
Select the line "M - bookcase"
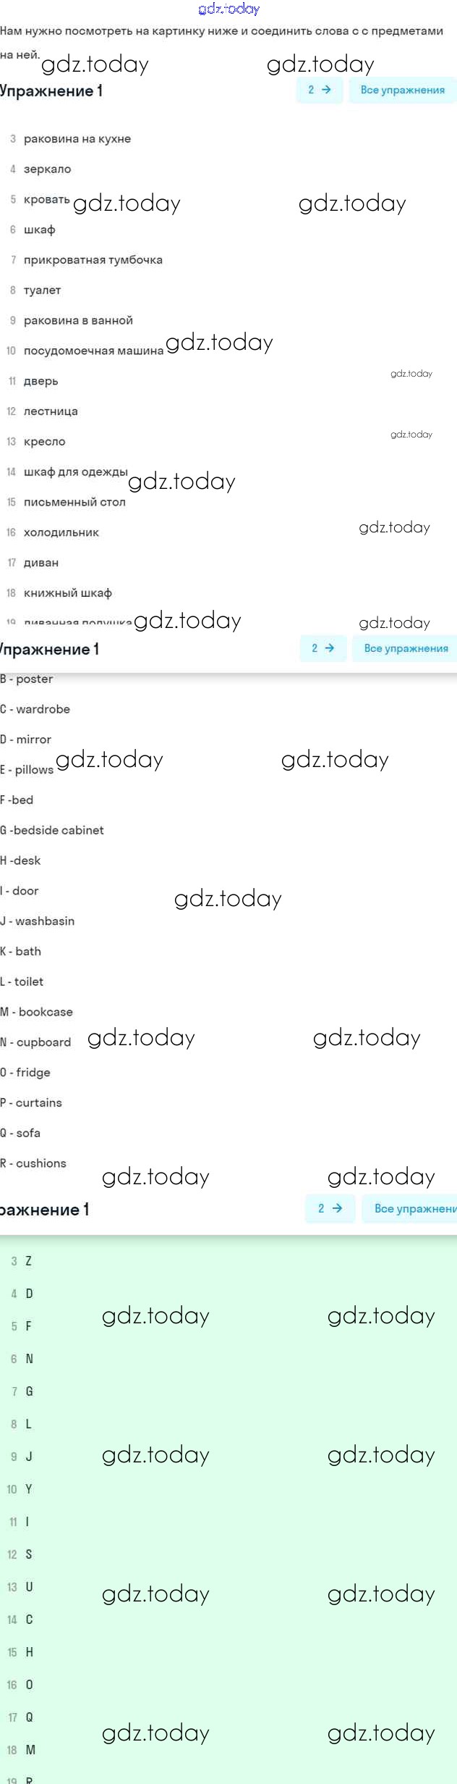coord(37,1012)
